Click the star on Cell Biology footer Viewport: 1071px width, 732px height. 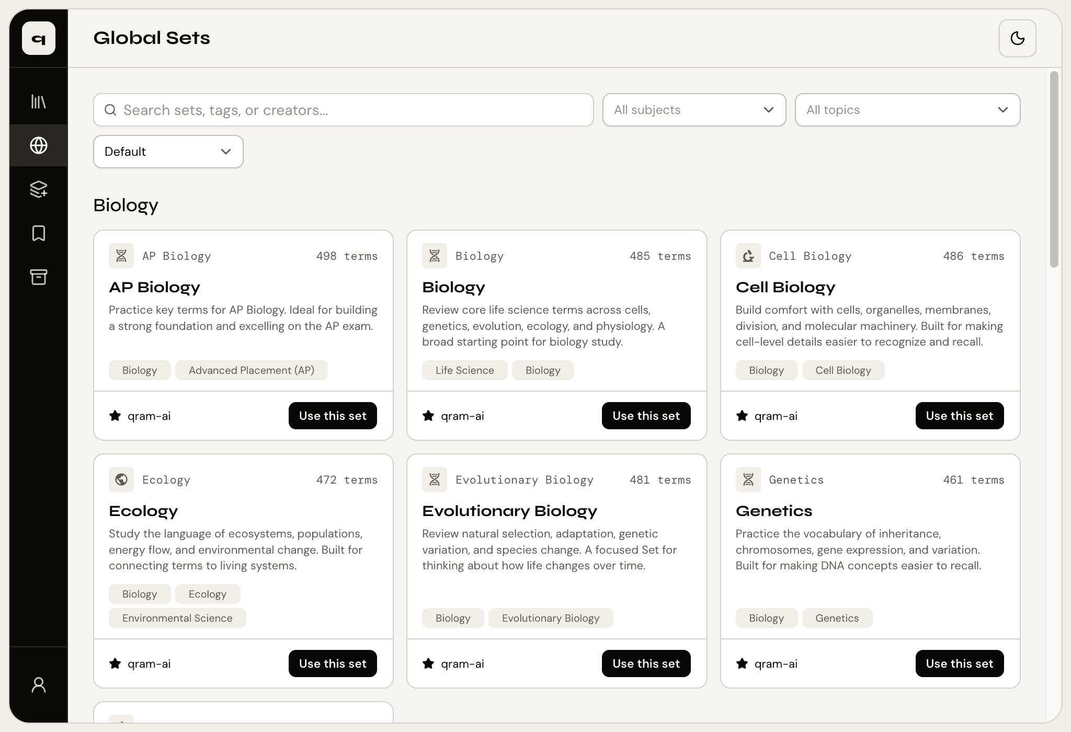742,416
